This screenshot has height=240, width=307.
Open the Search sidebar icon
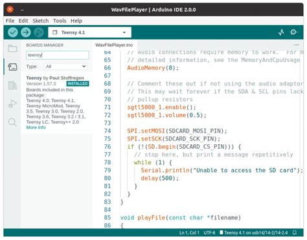(x=12, y=122)
